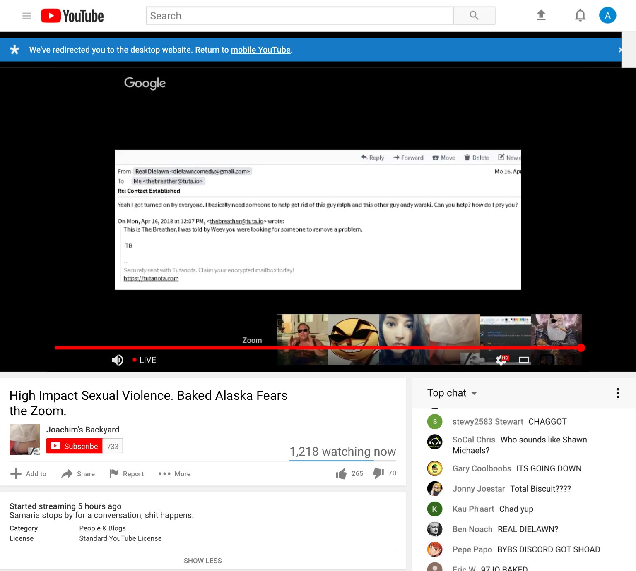Open chat options three-dot menu

click(618, 393)
